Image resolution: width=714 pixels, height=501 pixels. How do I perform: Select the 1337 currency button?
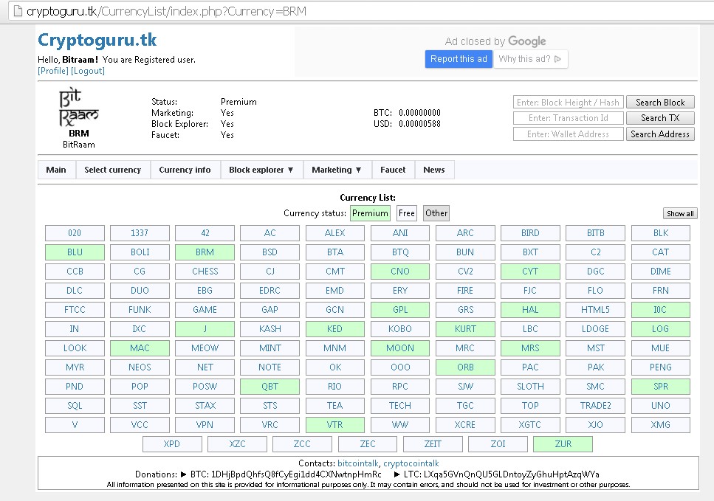pyautogui.click(x=140, y=233)
